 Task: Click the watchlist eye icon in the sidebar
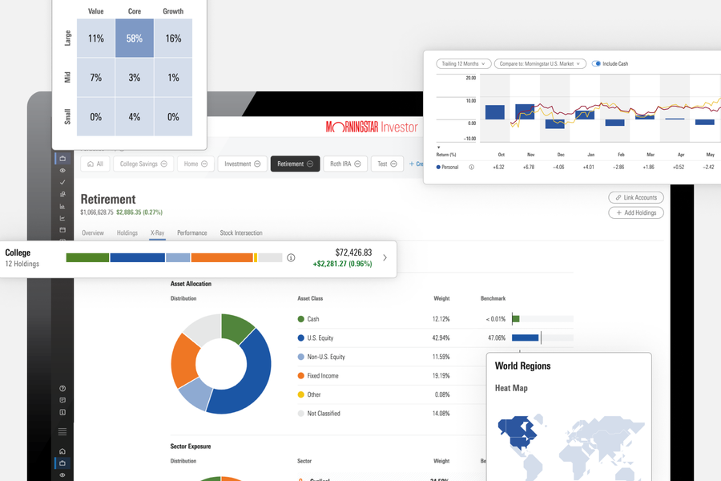63,170
